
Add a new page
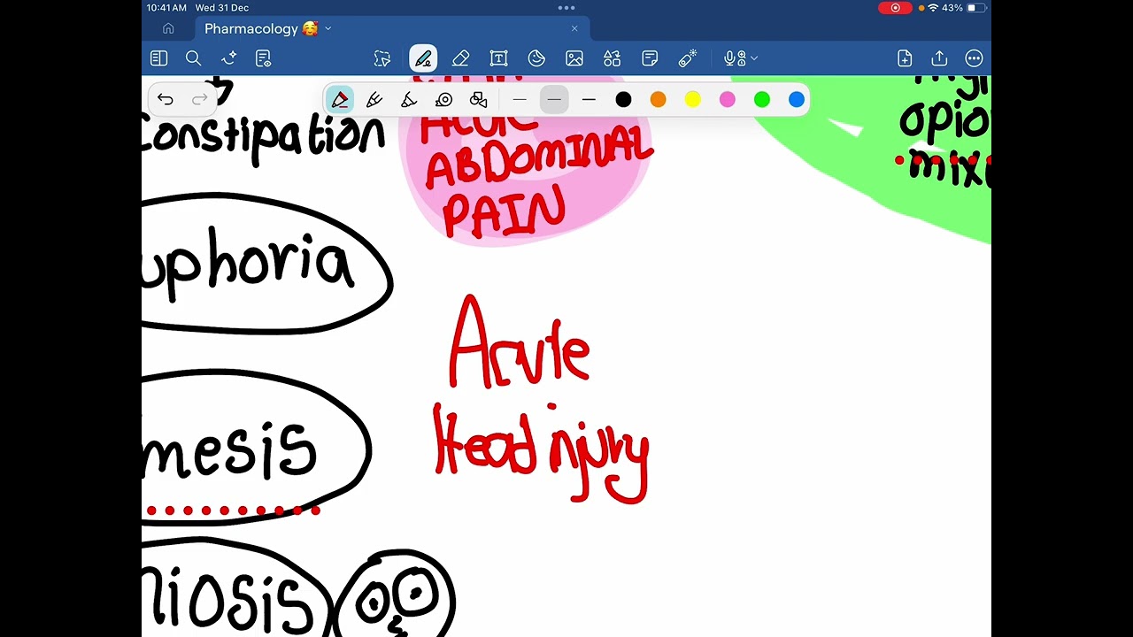coord(905,58)
